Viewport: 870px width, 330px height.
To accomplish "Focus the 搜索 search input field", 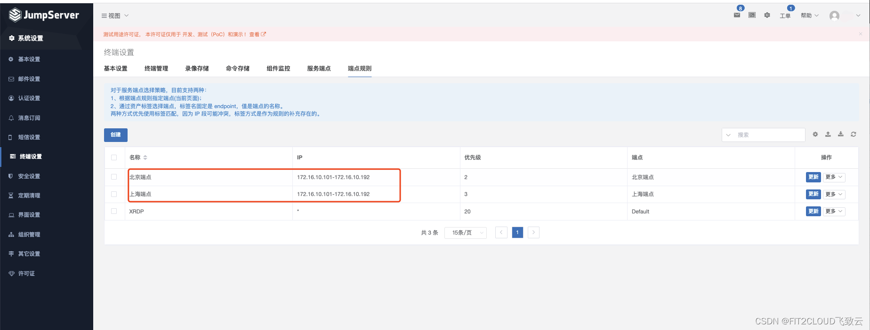I will point(770,135).
